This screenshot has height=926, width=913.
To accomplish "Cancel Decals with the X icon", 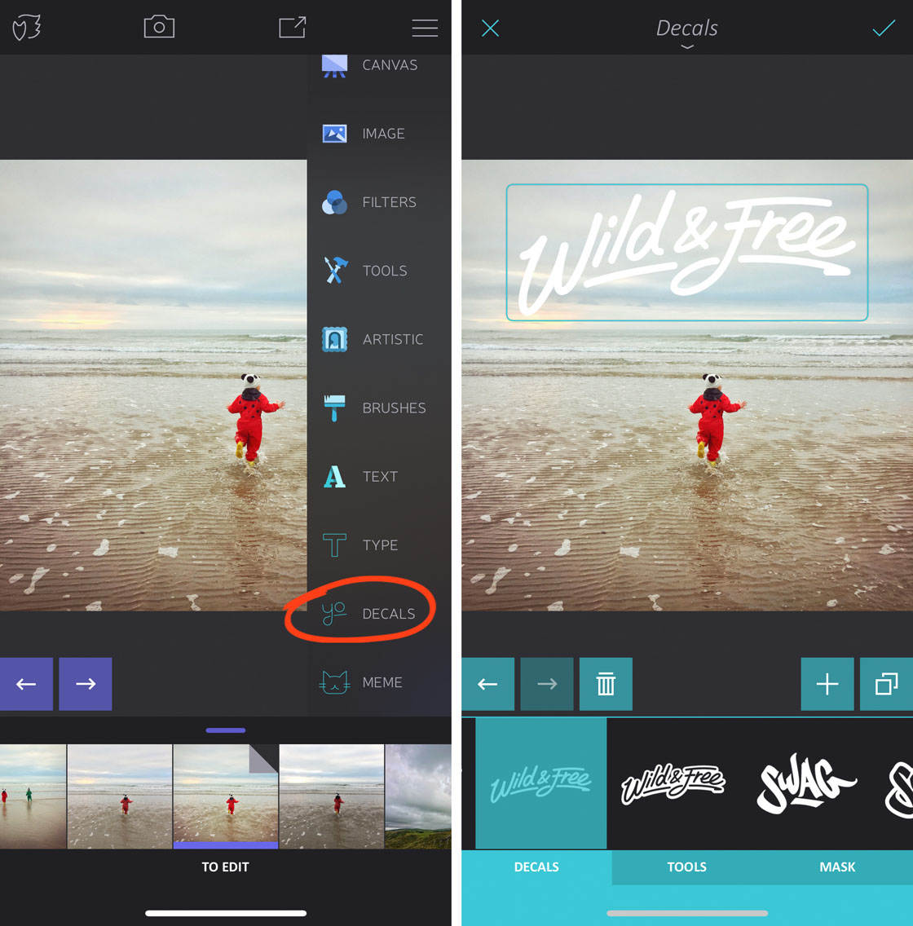I will point(490,28).
